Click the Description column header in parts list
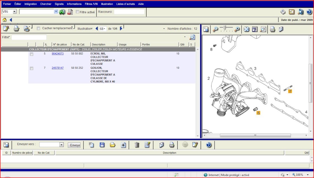 point(104,44)
